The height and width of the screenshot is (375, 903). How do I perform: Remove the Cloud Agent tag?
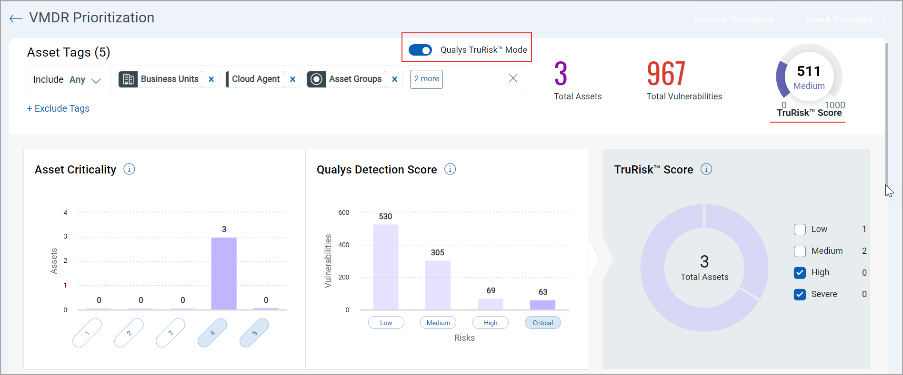292,79
